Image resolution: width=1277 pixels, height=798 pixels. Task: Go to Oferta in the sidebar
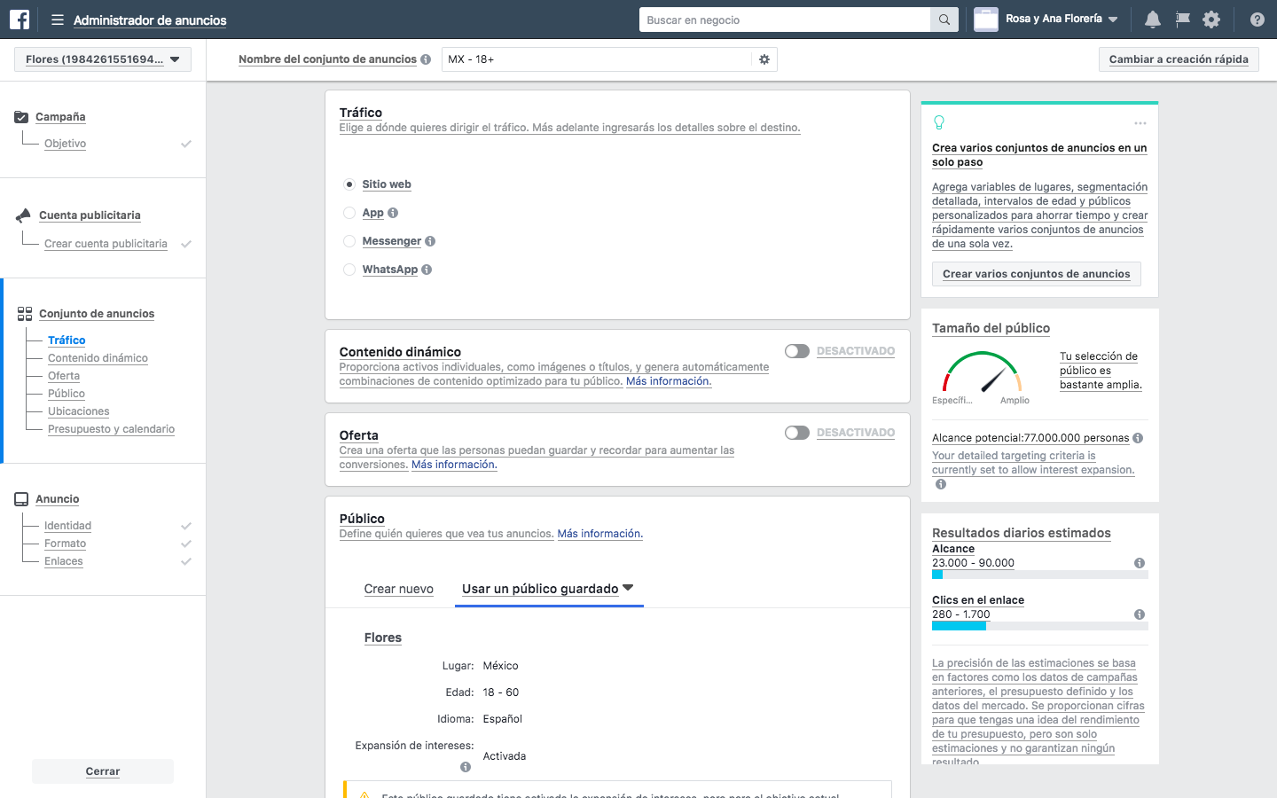click(x=64, y=376)
